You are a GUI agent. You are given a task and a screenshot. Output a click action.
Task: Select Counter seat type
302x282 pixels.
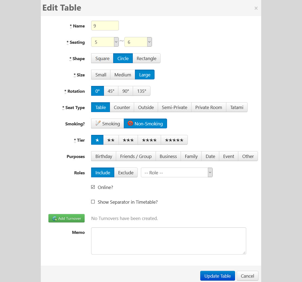coord(122,107)
